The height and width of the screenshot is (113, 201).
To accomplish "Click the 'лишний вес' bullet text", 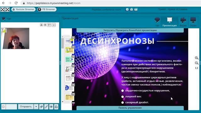I will tap(133, 96).
